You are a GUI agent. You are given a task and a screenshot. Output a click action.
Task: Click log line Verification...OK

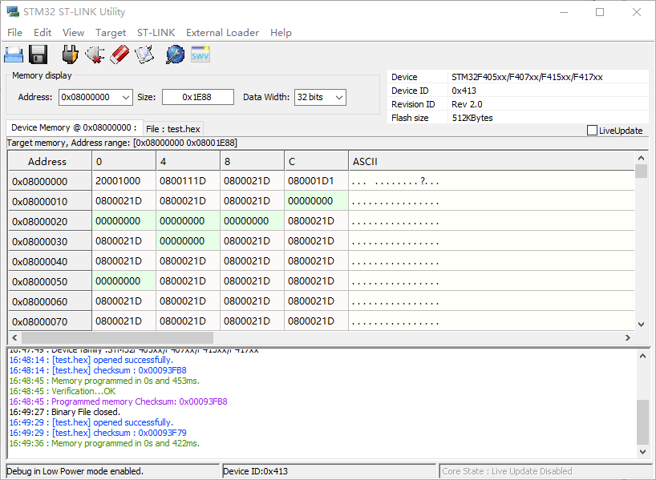pyautogui.click(x=63, y=391)
